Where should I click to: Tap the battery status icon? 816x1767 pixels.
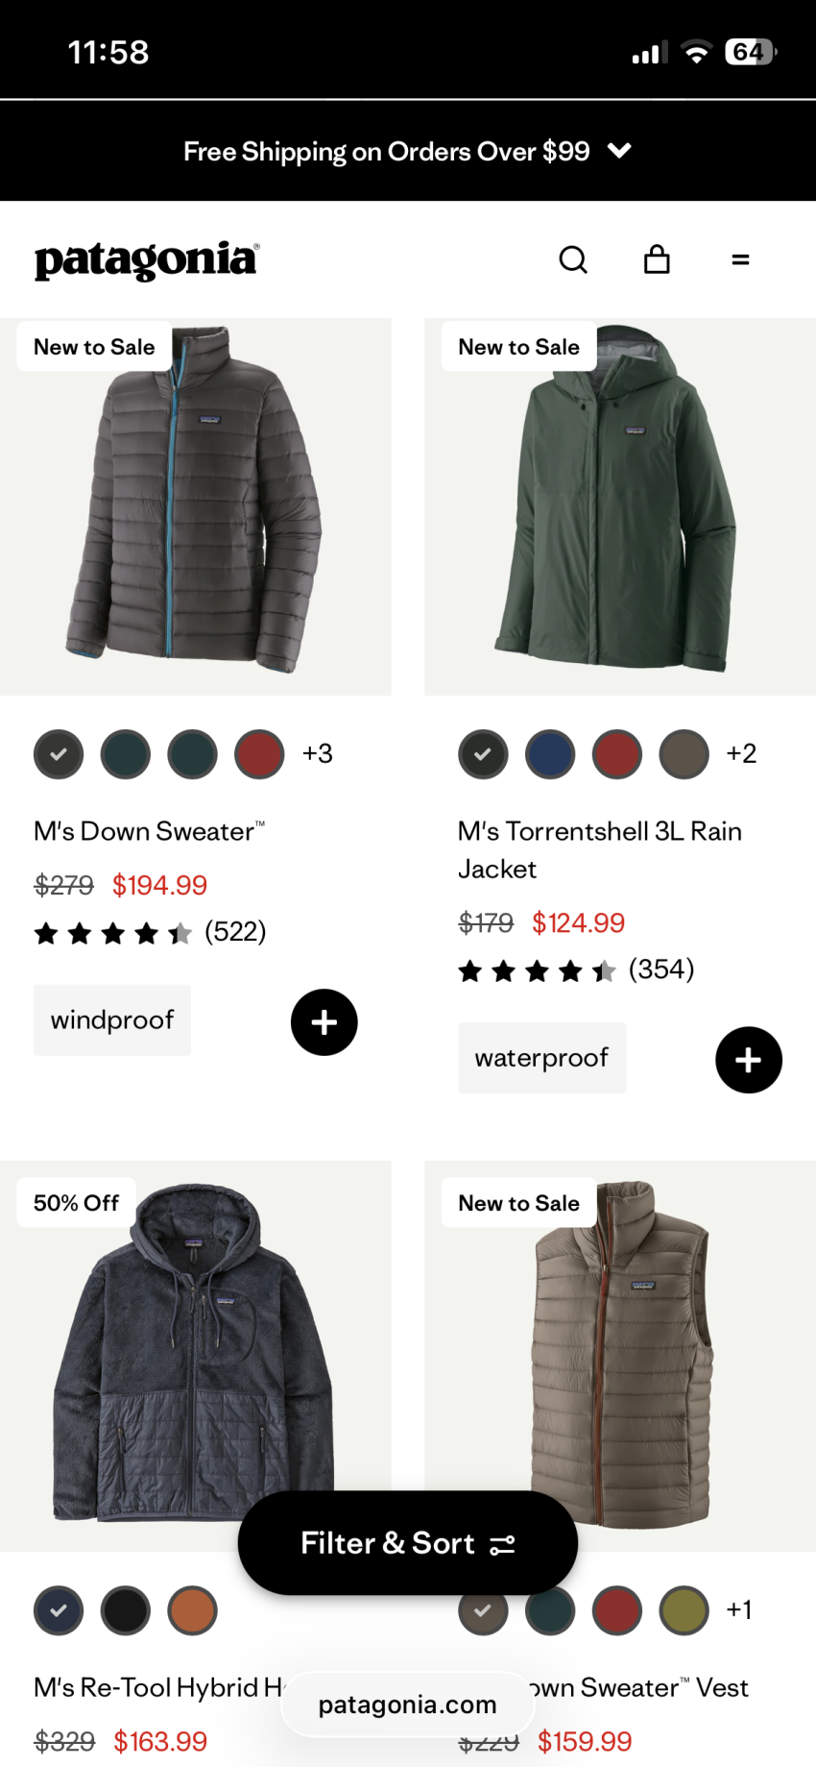pos(751,52)
